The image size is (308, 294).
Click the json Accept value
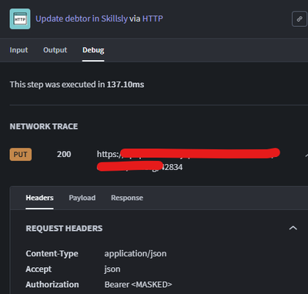point(112,269)
